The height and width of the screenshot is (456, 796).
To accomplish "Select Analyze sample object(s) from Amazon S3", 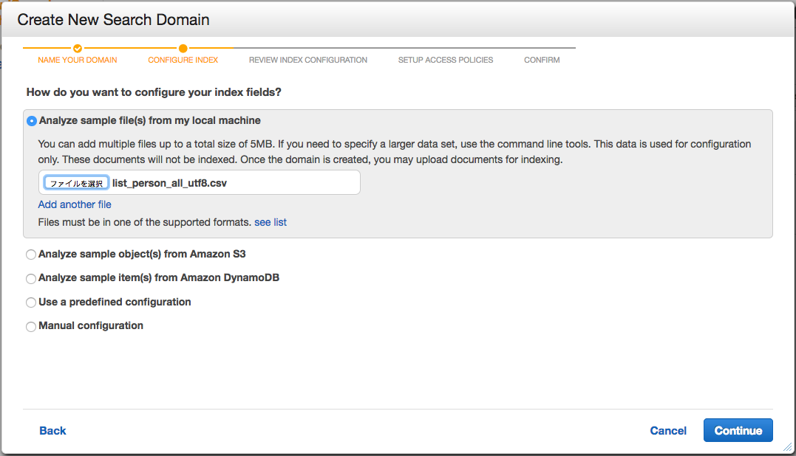I will click(x=31, y=255).
